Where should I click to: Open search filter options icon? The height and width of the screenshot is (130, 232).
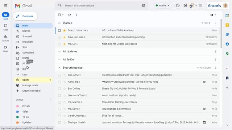pyautogui.click(x=144, y=5)
